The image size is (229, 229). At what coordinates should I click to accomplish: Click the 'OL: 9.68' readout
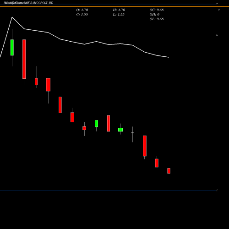click(157, 19)
